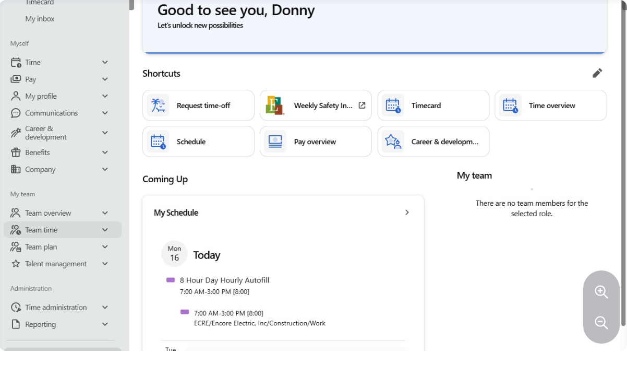Click the Pay money icon in sidebar
Image resolution: width=627 pixels, height=365 pixels.
coord(16,79)
